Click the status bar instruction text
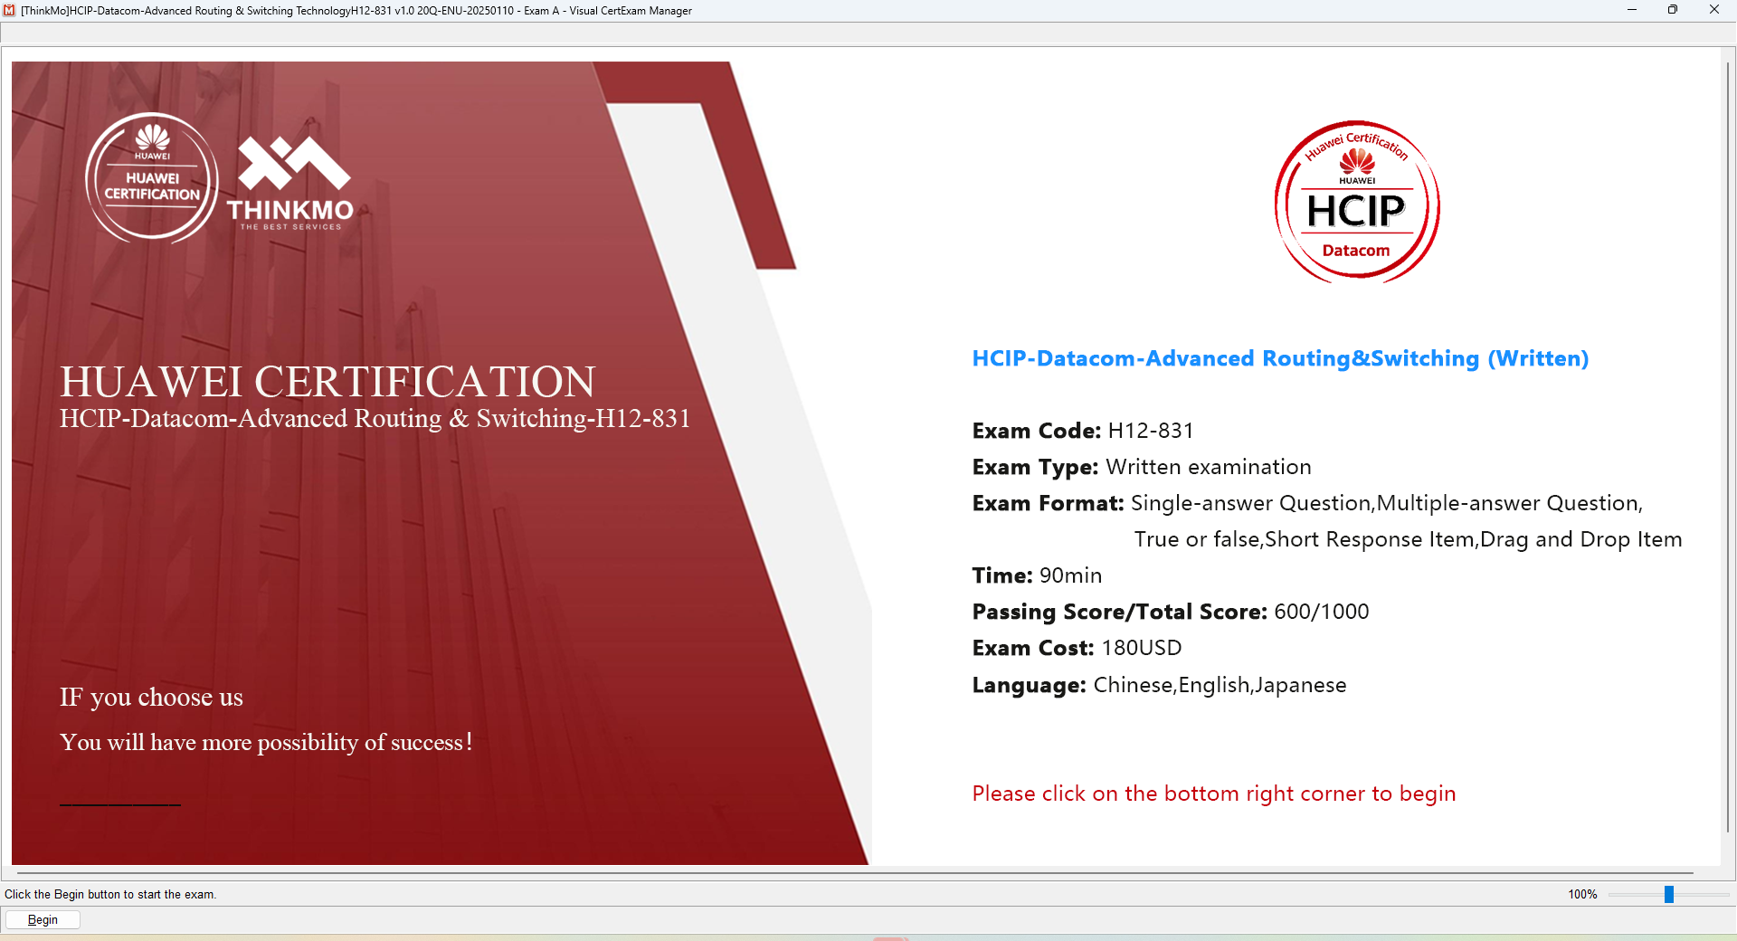 click(110, 894)
